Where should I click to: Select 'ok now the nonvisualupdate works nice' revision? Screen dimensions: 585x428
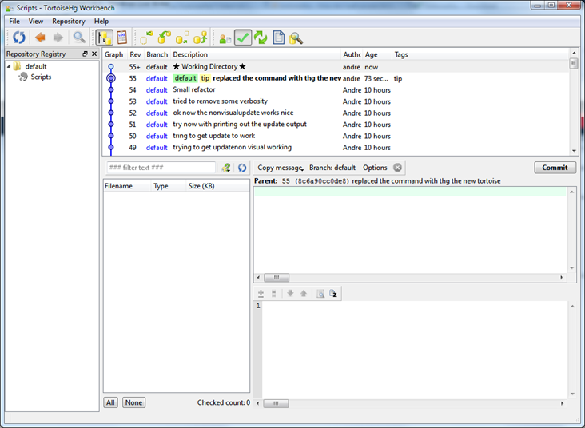tap(336, 113)
